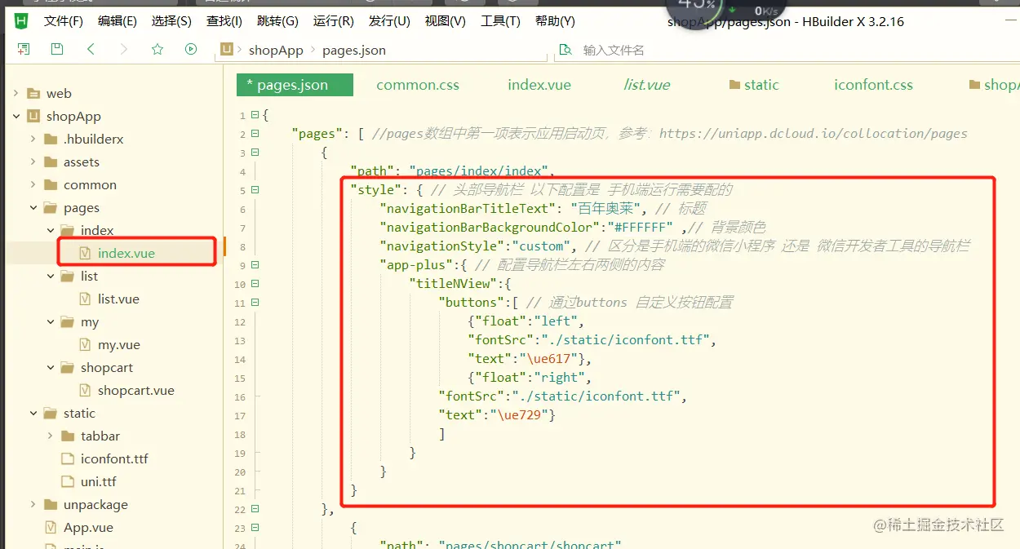
Task: Switch to the index.vue editor tab
Action: tap(539, 85)
